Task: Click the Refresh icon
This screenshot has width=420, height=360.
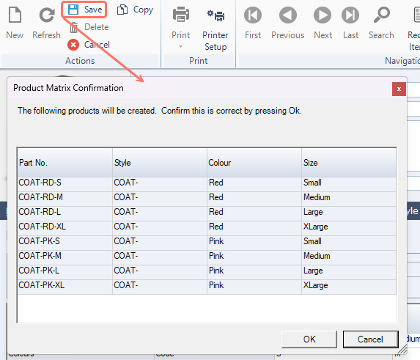Action: tap(47, 15)
